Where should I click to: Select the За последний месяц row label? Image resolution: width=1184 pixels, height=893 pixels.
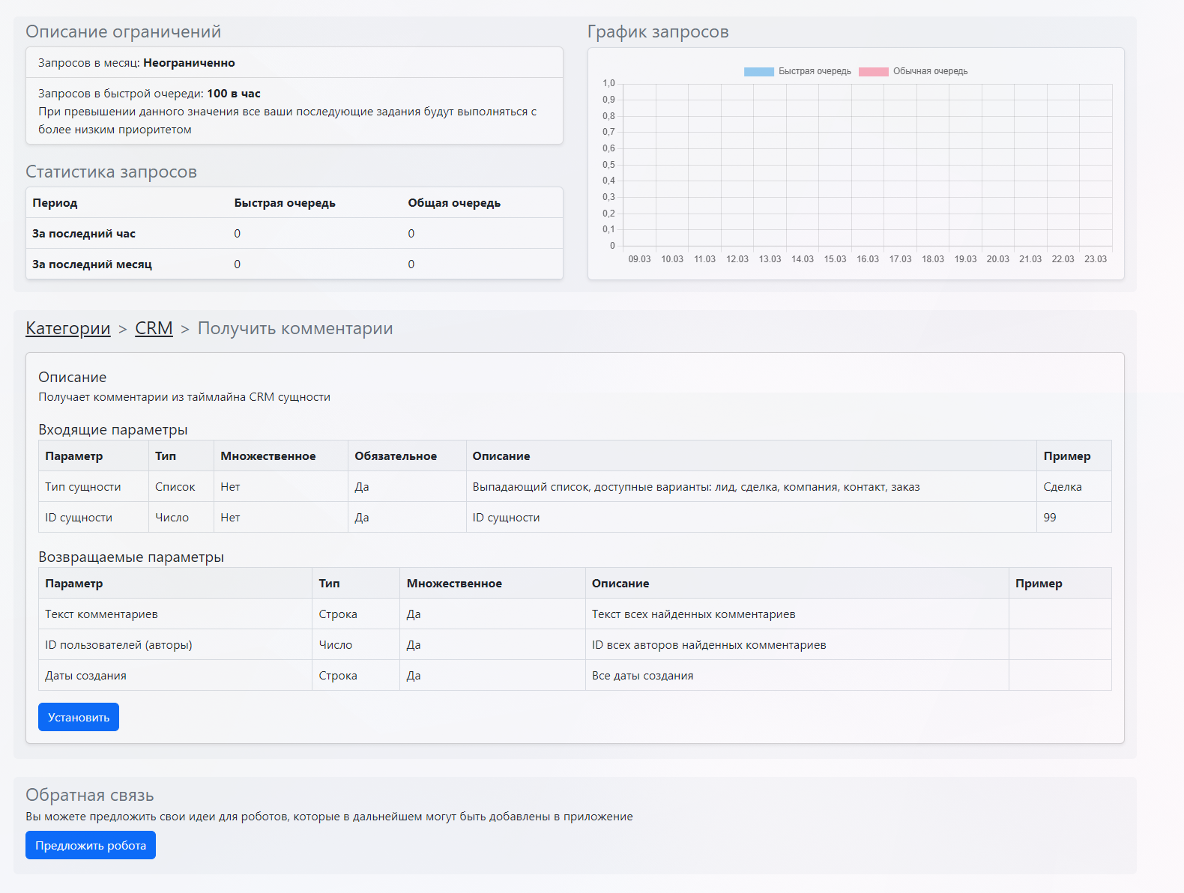point(92,264)
